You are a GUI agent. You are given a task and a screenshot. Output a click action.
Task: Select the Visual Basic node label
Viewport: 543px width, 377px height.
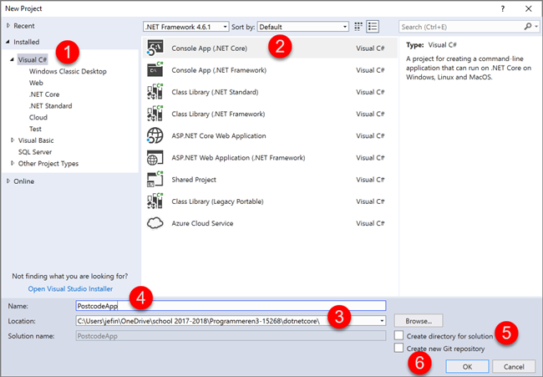pyautogui.click(x=36, y=140)
